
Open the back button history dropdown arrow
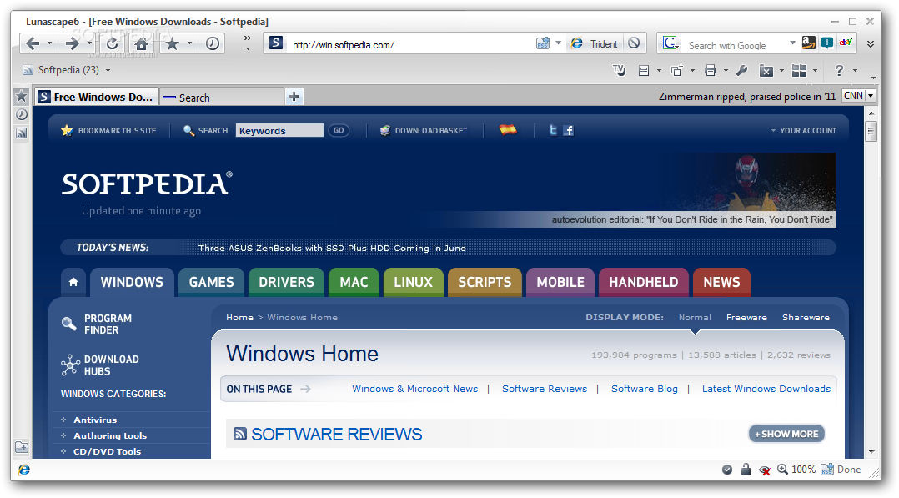(x=49, y=43)
